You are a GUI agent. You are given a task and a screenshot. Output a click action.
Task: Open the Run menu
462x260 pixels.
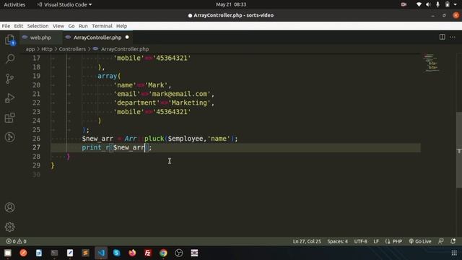click(x=83, y=26)
